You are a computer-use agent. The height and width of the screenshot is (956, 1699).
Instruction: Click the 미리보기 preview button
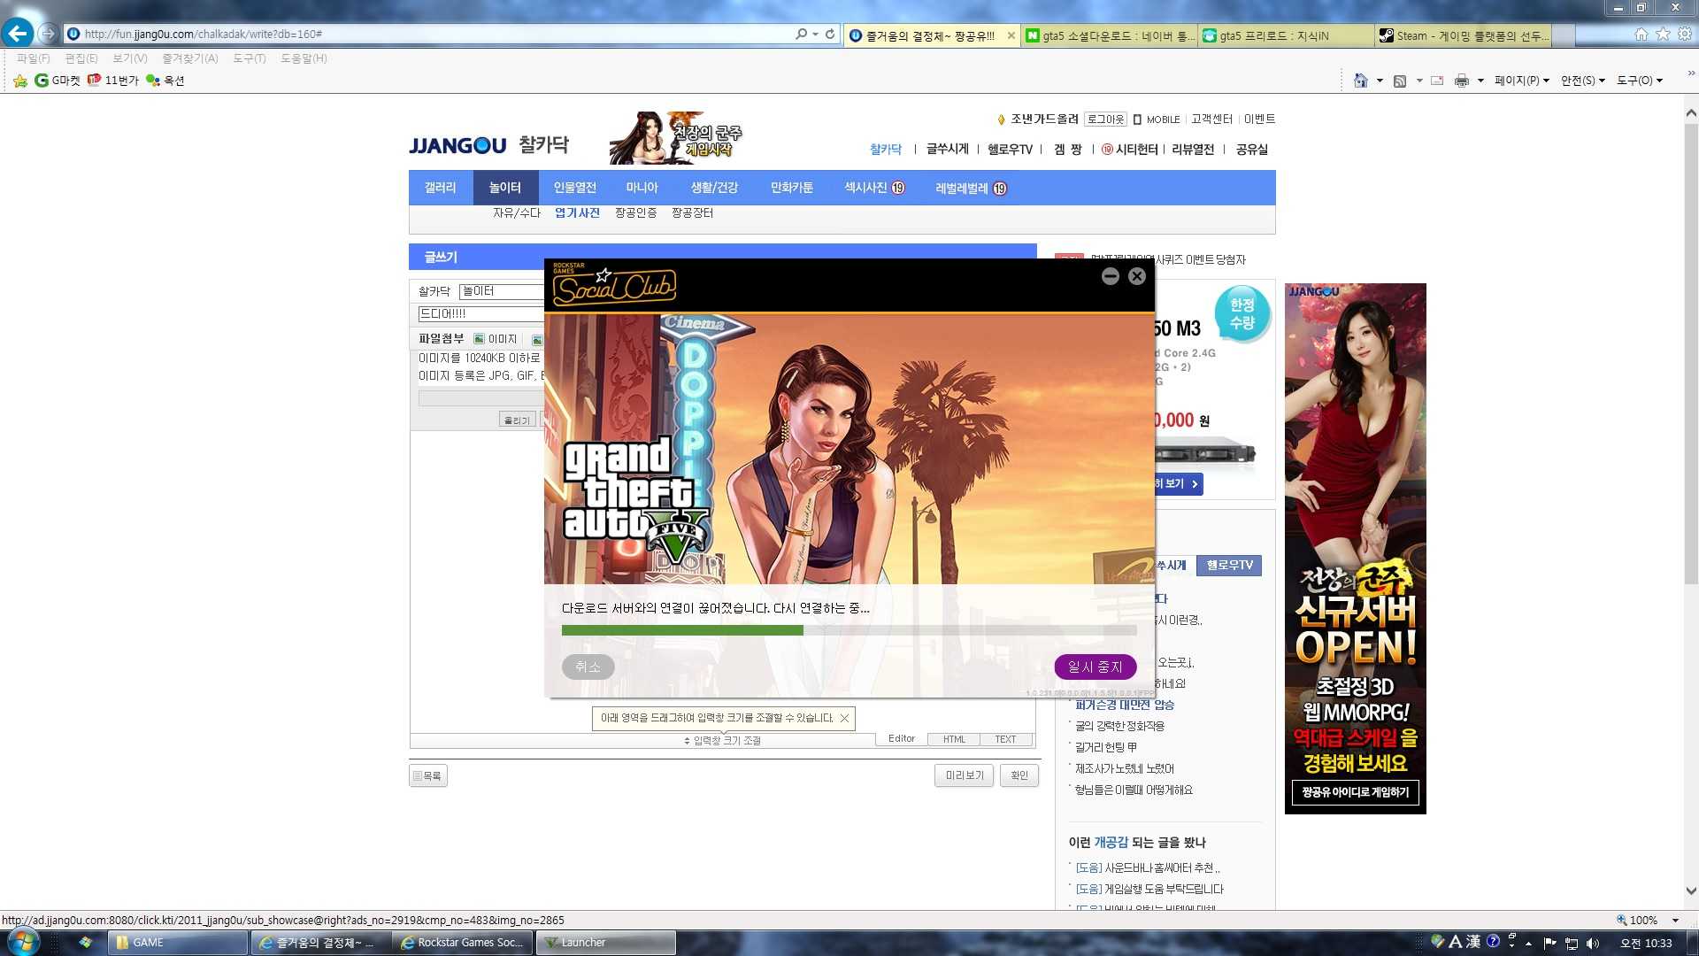click(x=964, y=775)
